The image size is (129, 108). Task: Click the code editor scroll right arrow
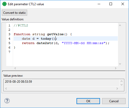coord(116,68)
